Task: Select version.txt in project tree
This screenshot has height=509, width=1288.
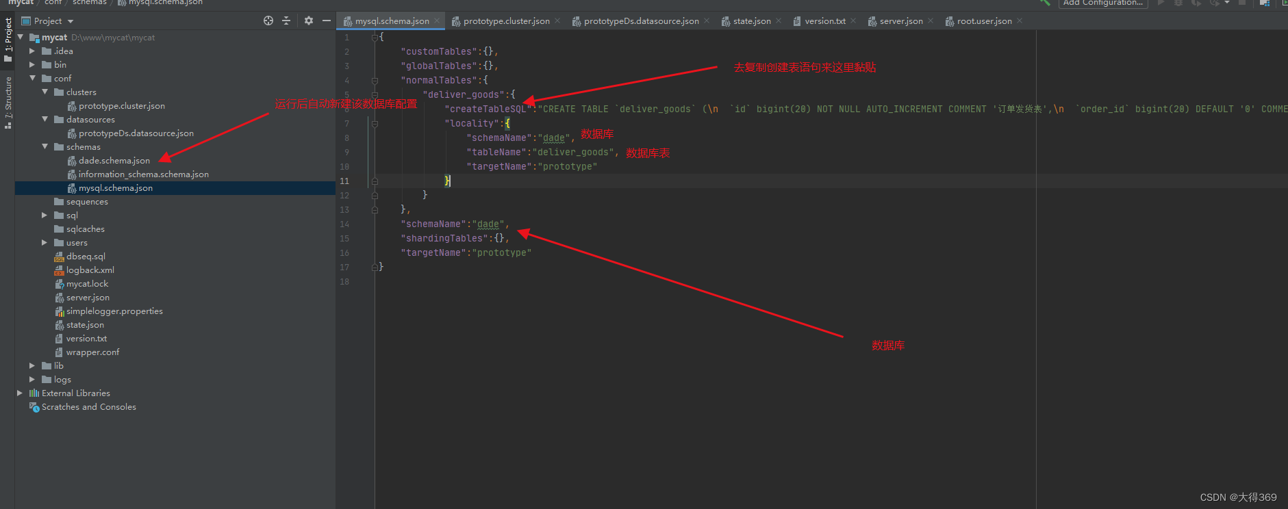Action: click(86, 339)
